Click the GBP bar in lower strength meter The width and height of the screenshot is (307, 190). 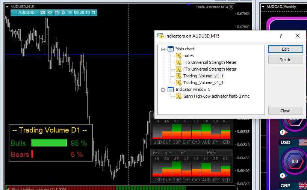177,169
